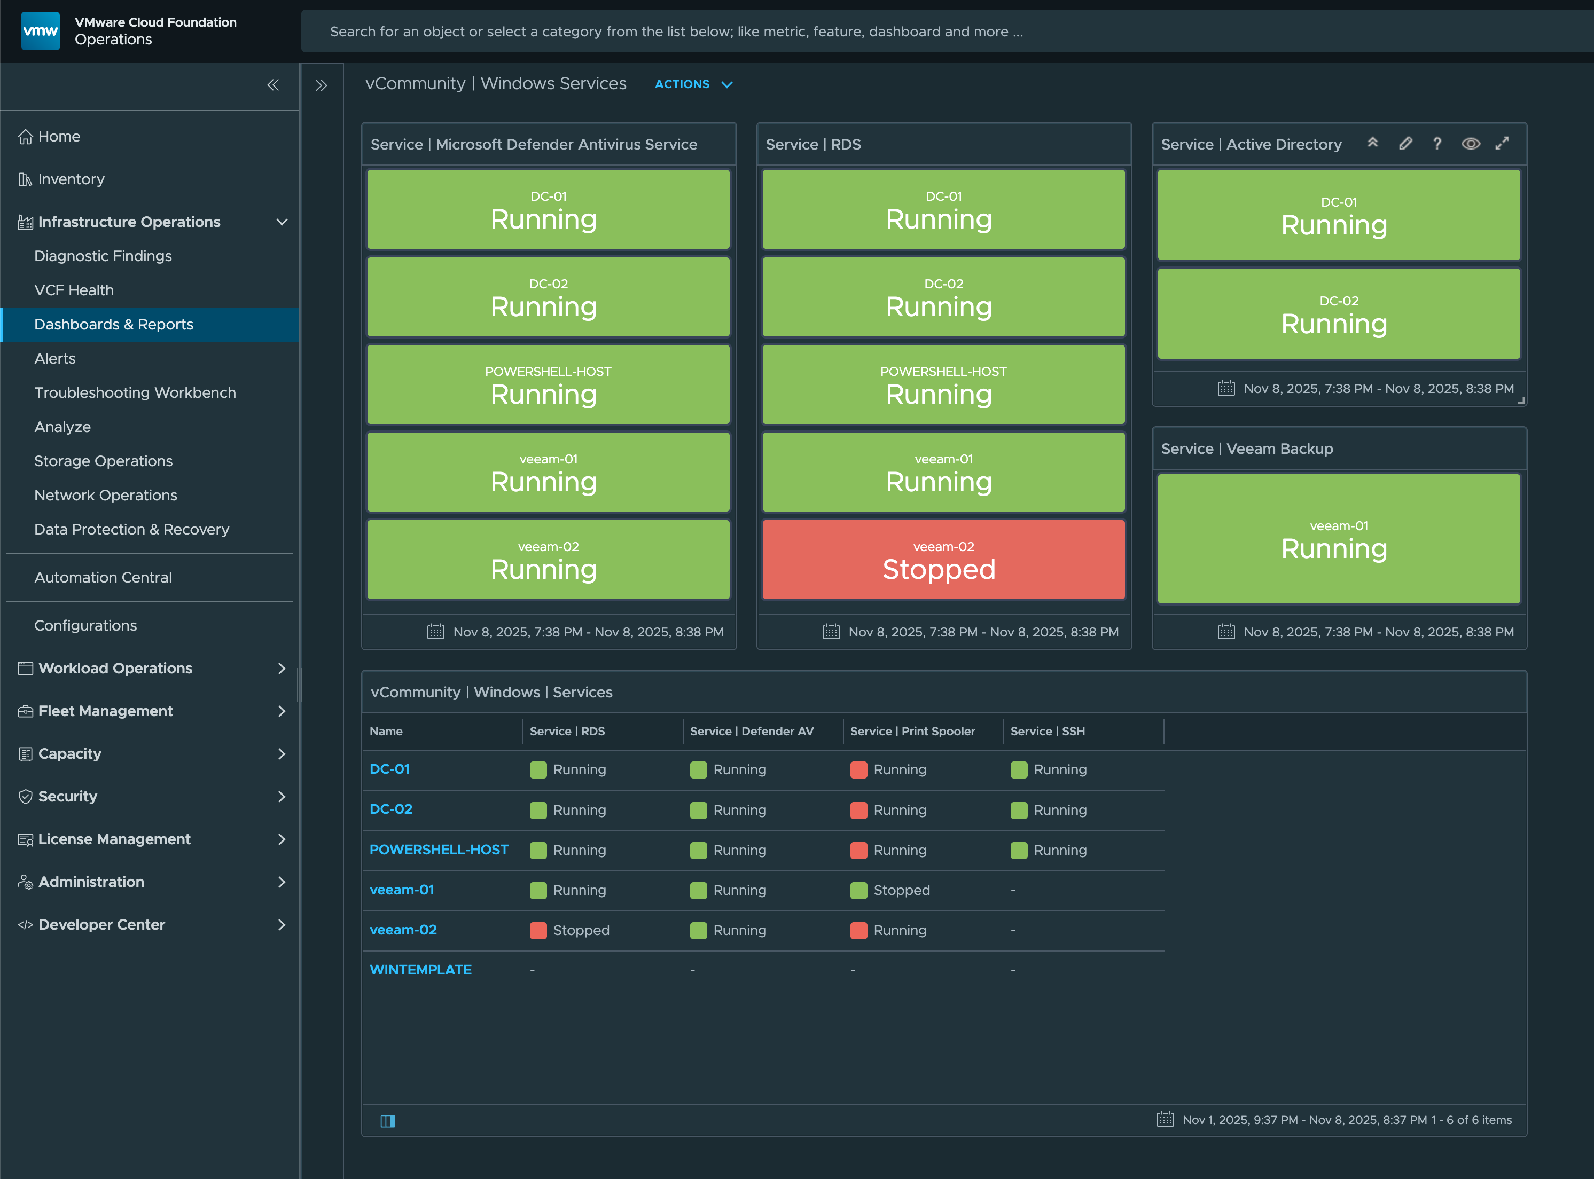Screen dimensions: 1594x1179
Task: Click the VMware vmw logo
Action: 41,30
